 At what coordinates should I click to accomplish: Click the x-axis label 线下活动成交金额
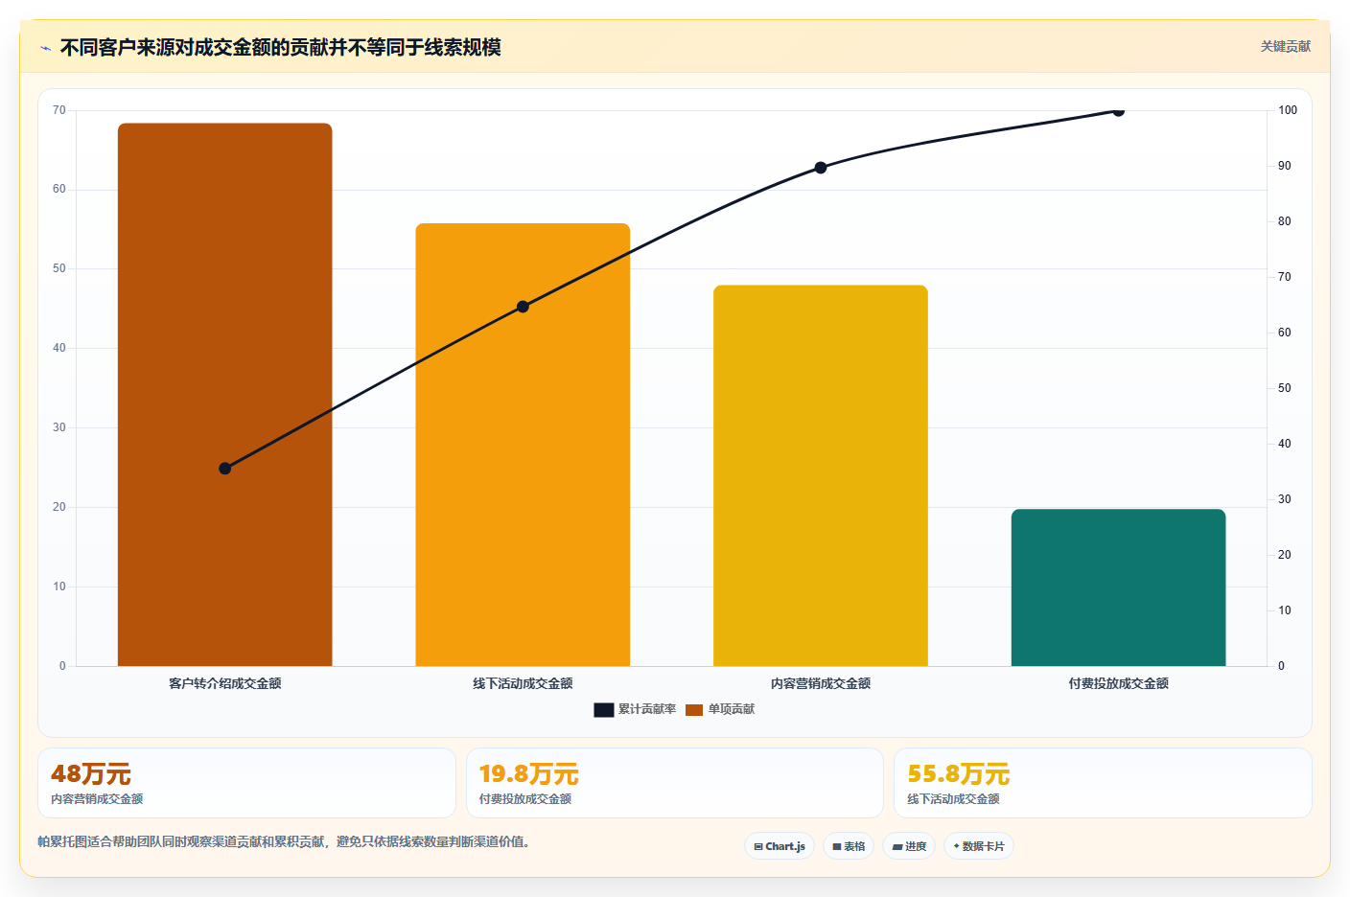point(523,683)
